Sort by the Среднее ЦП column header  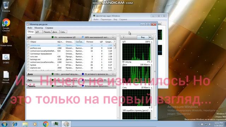(x=108, y=42)
